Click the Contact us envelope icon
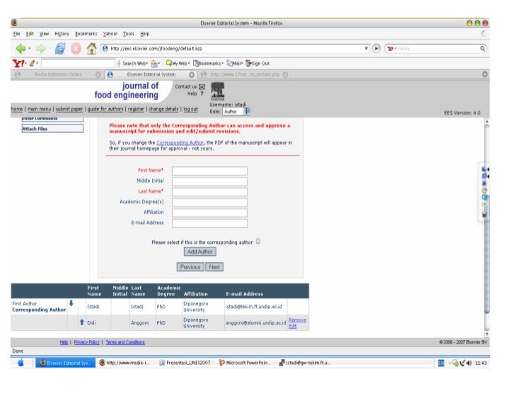515x398 pixels. 202,87
